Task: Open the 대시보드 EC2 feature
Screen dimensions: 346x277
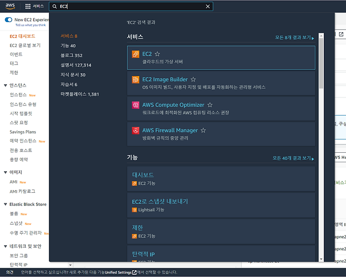Action: 221,179
